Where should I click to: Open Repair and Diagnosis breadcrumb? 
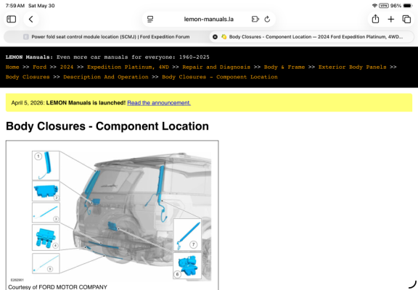click(216, 67)
